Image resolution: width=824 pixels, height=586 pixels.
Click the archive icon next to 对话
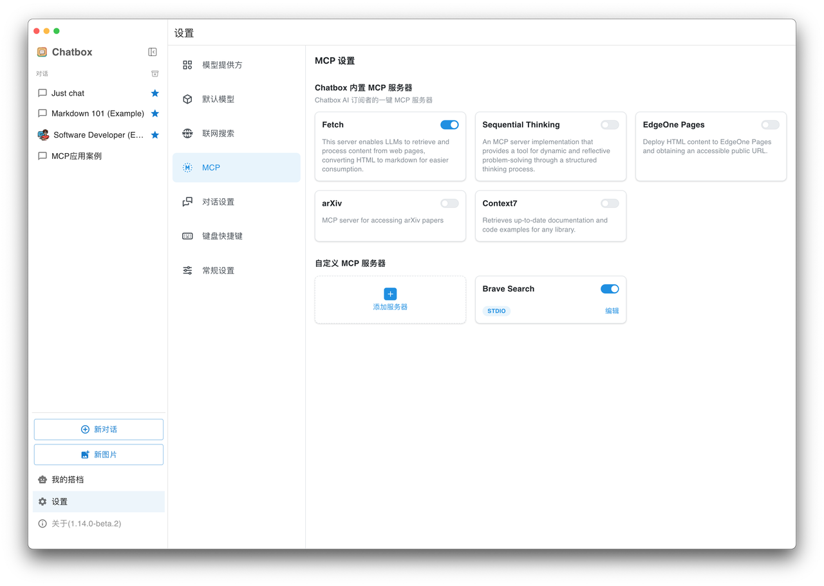coord(154,74)
